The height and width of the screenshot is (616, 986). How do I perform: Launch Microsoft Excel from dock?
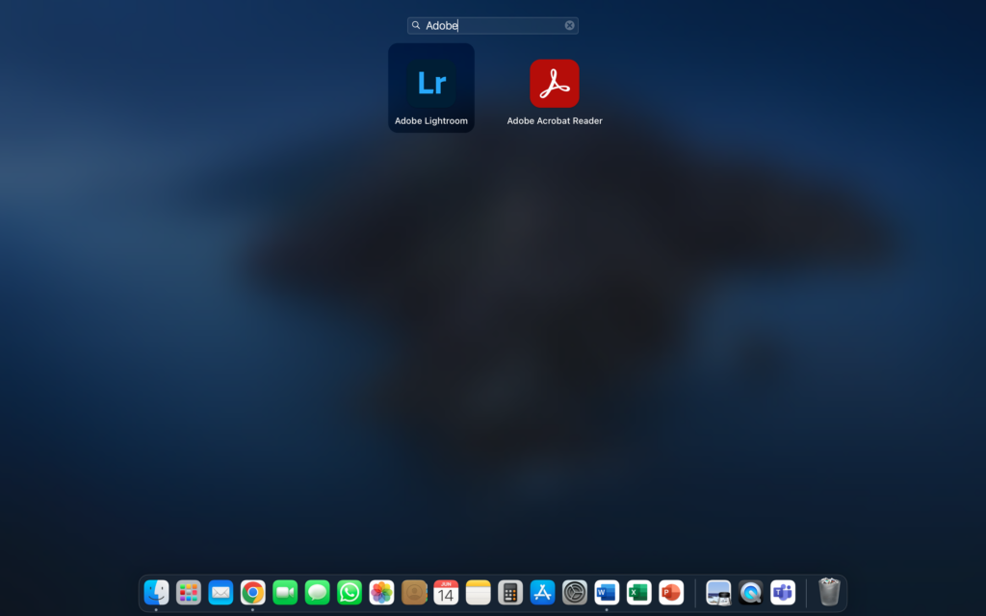(x=639, y=592)
